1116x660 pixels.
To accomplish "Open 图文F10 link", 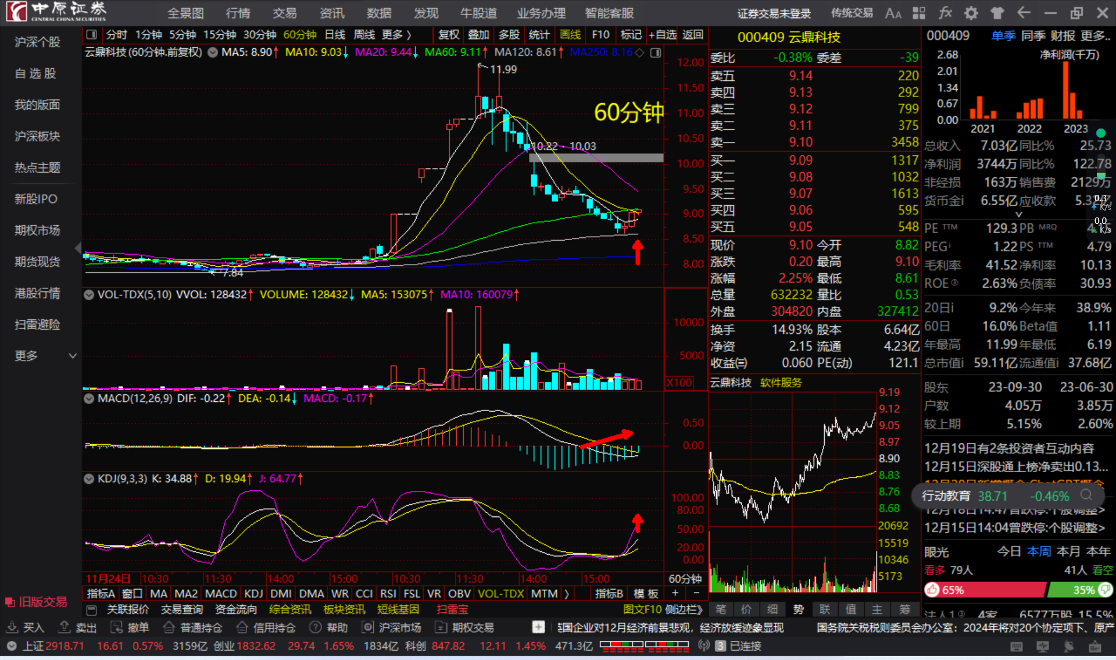I will [642, 609].
